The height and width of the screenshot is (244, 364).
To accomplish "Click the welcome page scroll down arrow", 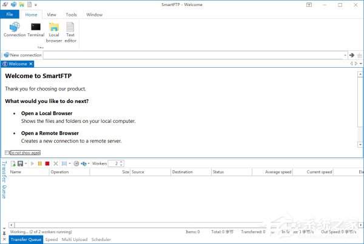I will [360, 145].
